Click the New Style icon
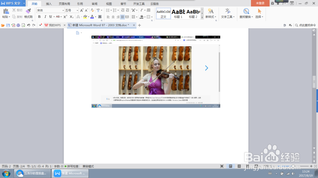This screenshot has width=318, height=178. pos(211,11)
